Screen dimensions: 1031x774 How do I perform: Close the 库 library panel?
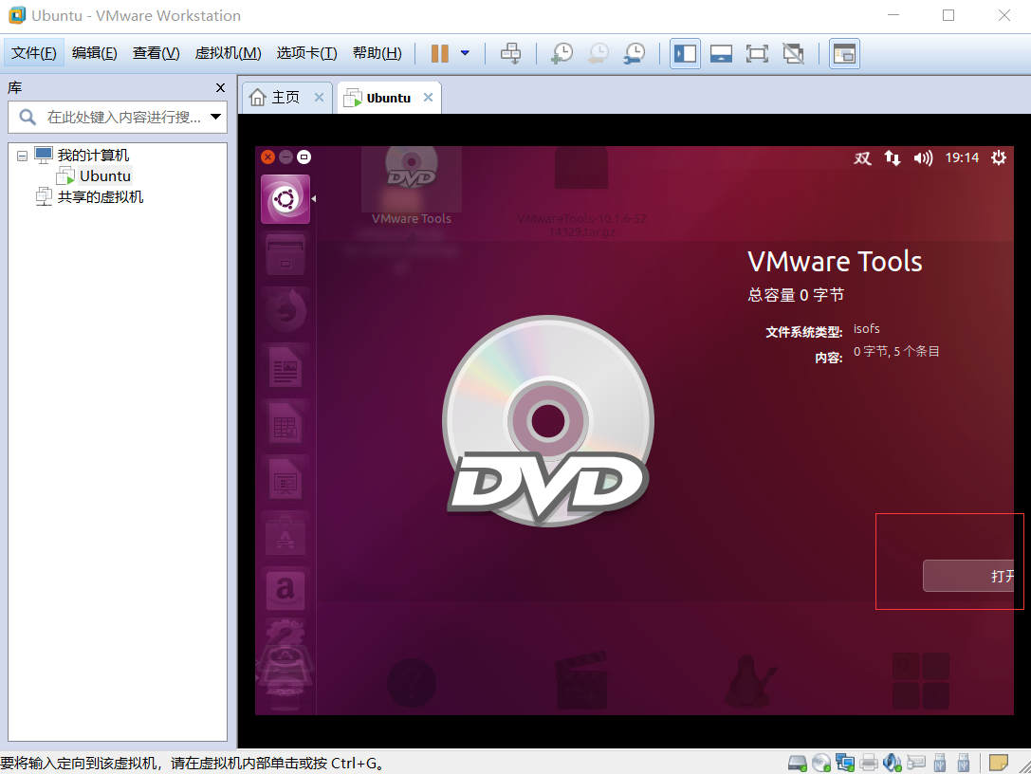coord(220,87)
